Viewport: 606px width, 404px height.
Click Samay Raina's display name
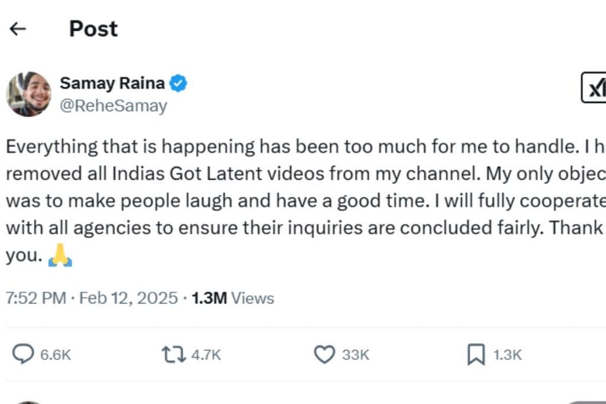[x=112, y=83]
